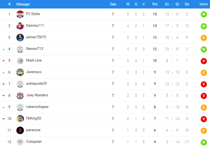
Task: Click FC Eddie's green W form badge
Action: [x=203, y=14]
